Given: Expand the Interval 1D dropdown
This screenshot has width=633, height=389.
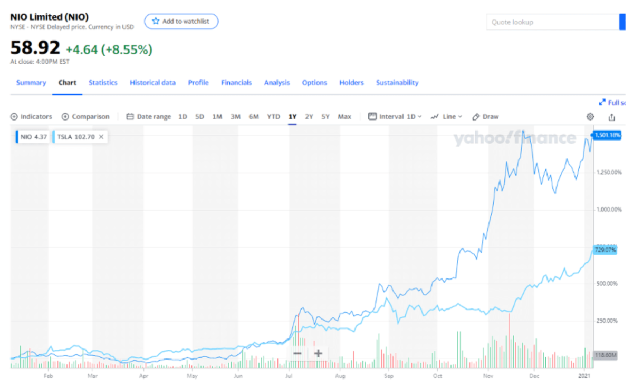Looking at the screenshot, I should (395, 117).
